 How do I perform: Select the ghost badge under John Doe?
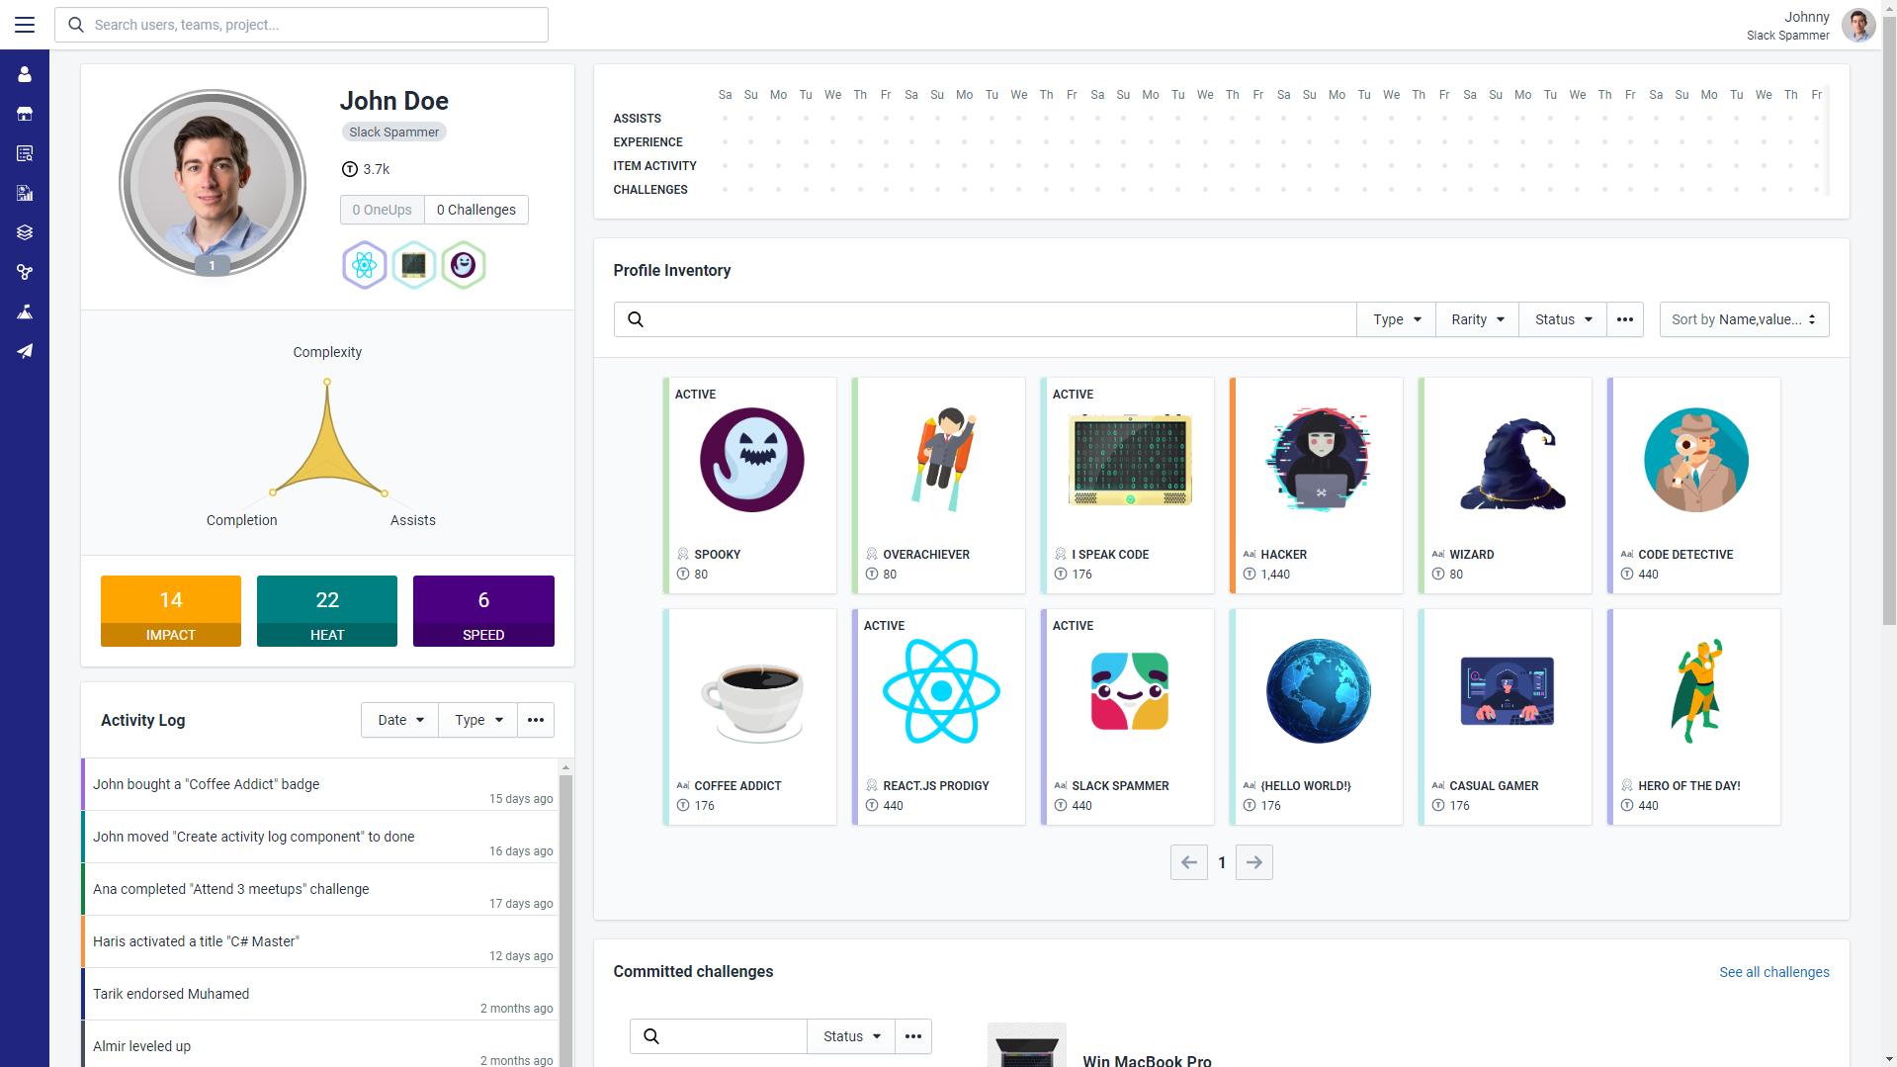pos(464,265)
